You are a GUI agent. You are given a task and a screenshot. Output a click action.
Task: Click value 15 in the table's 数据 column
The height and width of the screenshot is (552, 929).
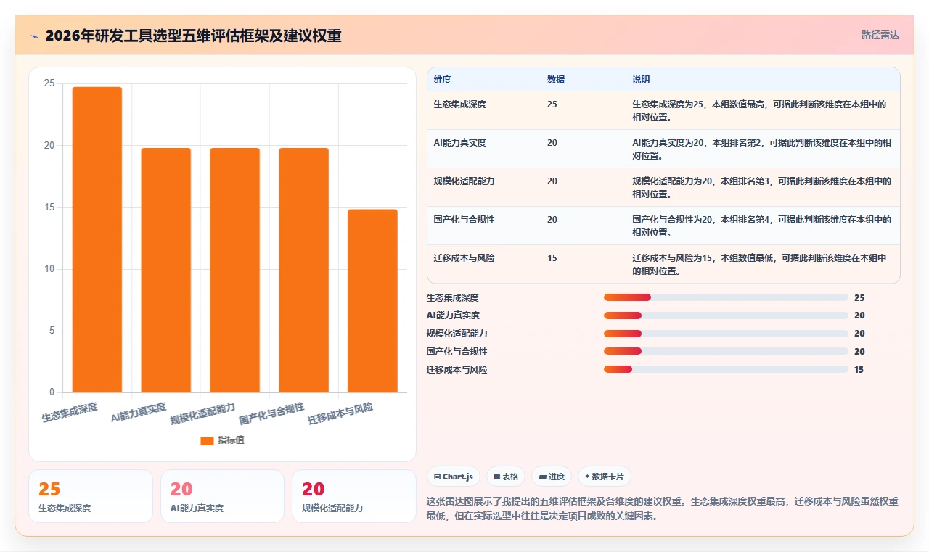552,258
